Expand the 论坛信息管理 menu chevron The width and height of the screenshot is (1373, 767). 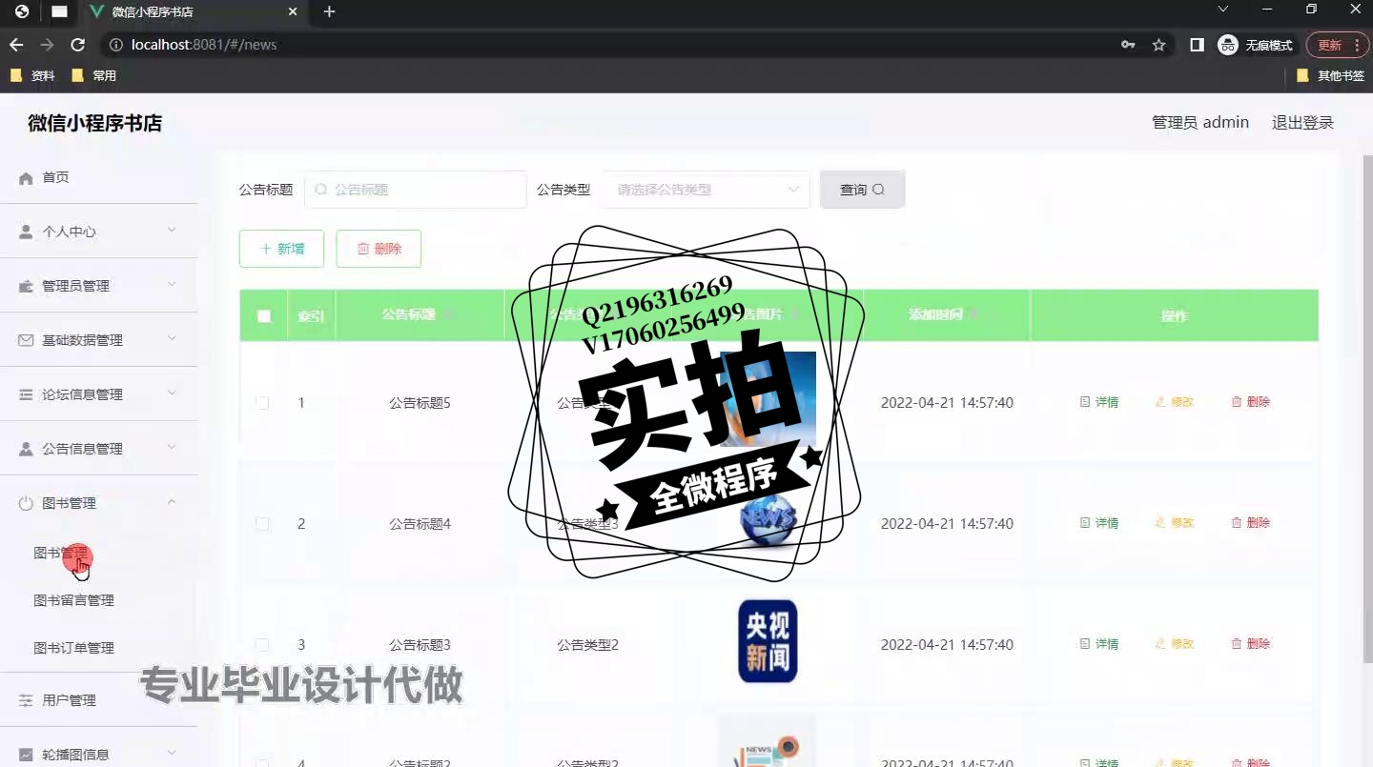click(x=172, y=394)
